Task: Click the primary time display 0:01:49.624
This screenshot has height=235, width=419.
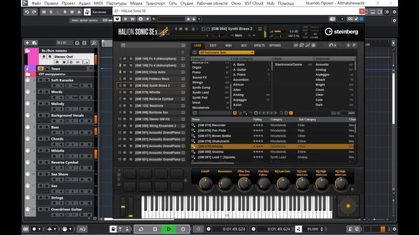Action: [234, 229]
